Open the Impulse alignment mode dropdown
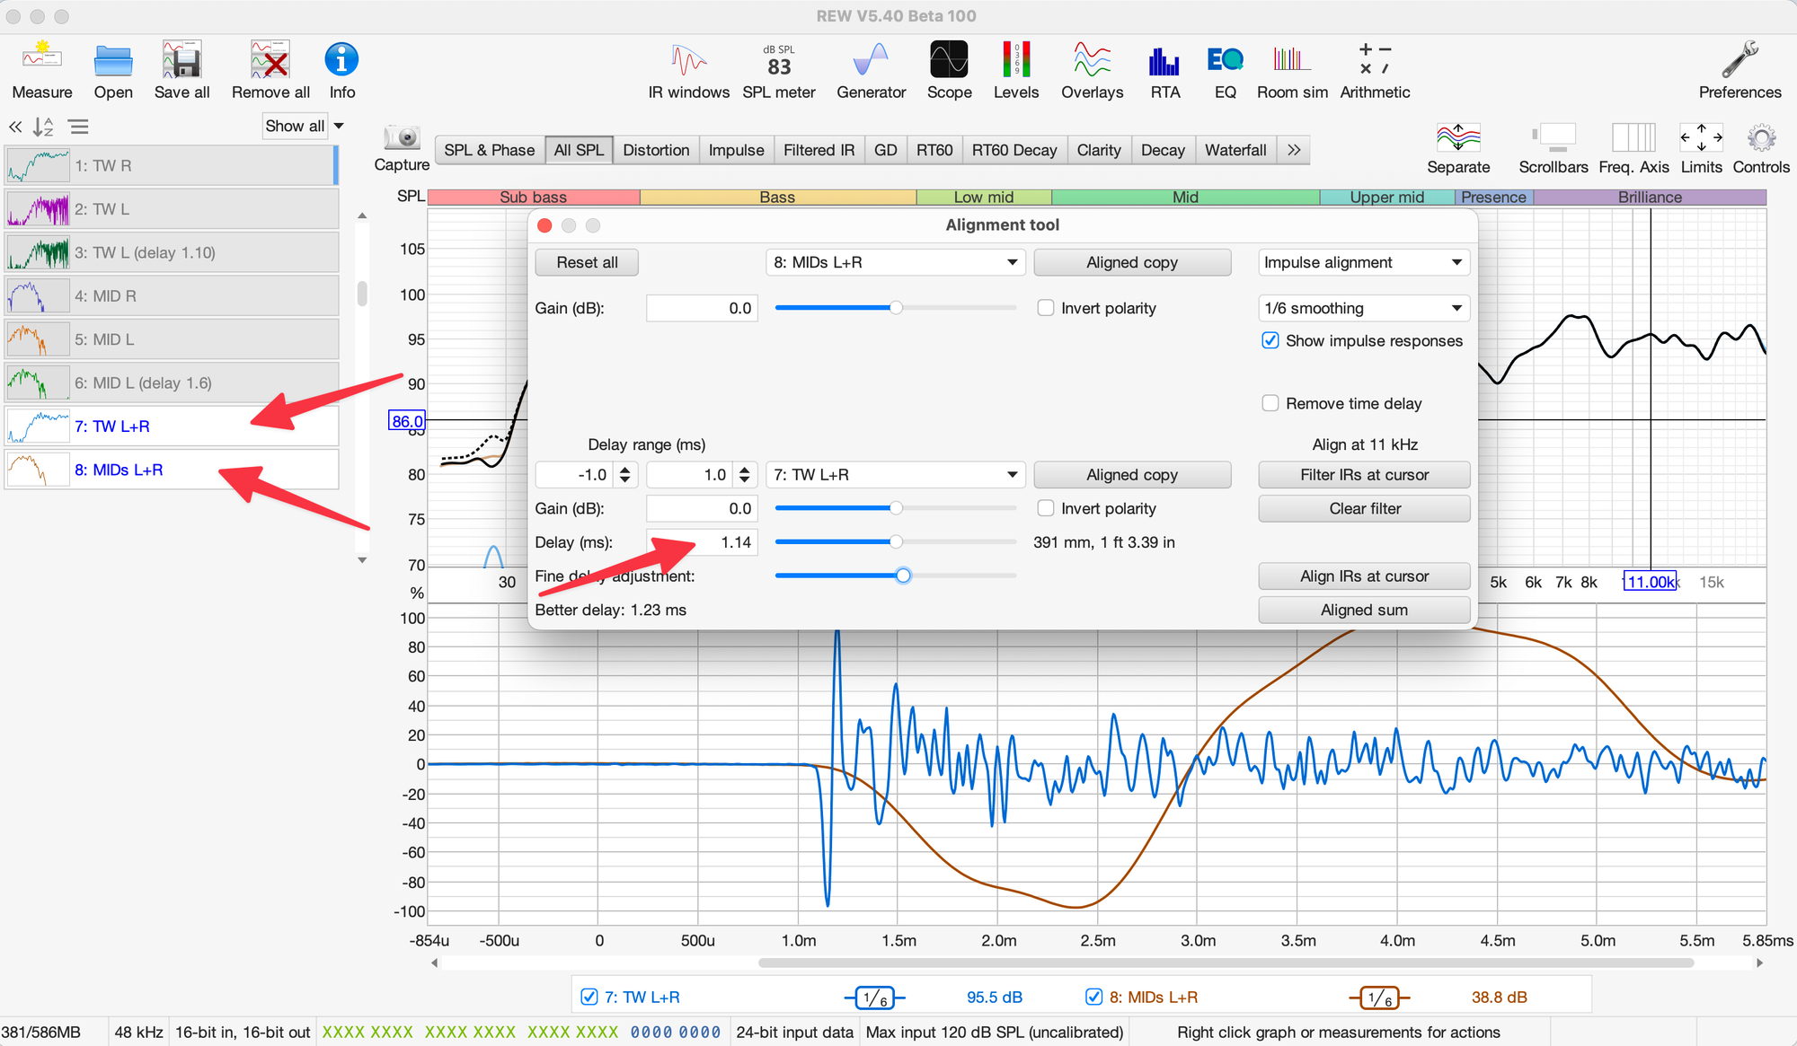The height and width of the screenshot is (1046, 1797). [1363, 262]
